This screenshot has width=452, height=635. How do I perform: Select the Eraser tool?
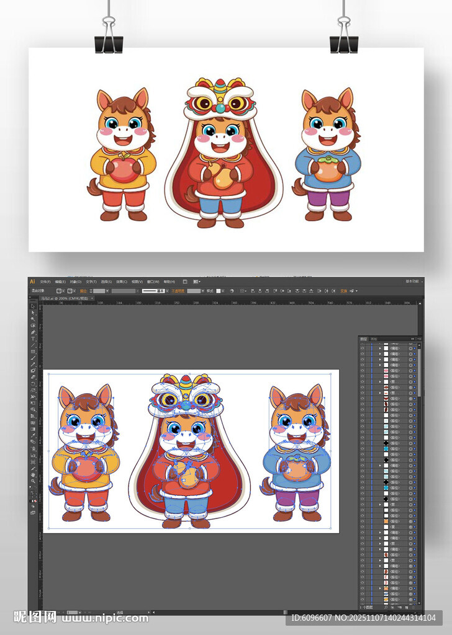point(33,377)
